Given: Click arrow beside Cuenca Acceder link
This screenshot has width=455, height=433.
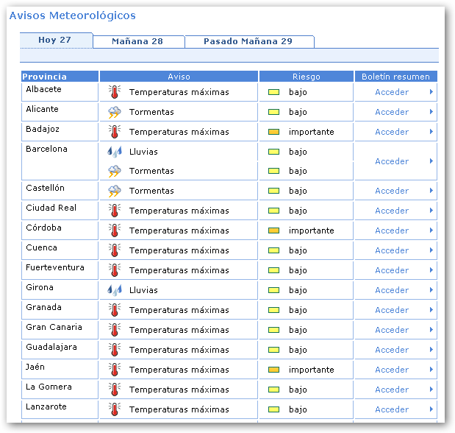Looking at the screenshot, I should [x=431, y=250].
